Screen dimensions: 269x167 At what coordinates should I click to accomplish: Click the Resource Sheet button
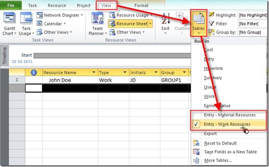[x=130, y=24]
